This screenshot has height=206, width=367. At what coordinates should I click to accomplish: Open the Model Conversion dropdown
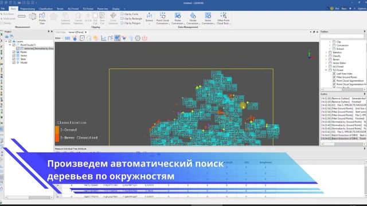[193, 19]
